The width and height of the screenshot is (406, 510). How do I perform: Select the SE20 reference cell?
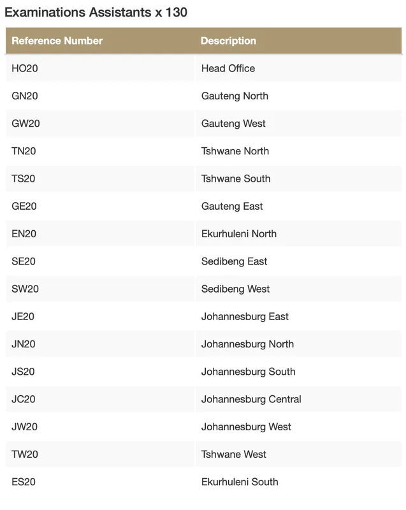point(24,261)
